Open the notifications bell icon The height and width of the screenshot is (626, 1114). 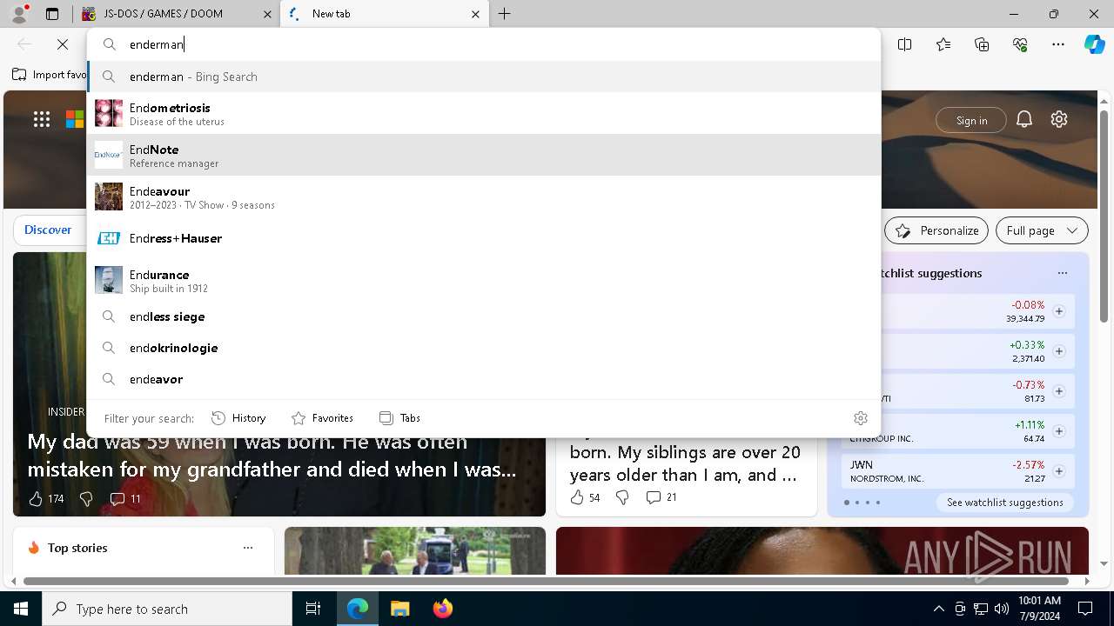click(1024, 120)
